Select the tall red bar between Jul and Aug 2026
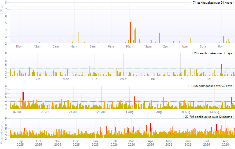Screen dimensions: 235x149 (x=216, y=131)
